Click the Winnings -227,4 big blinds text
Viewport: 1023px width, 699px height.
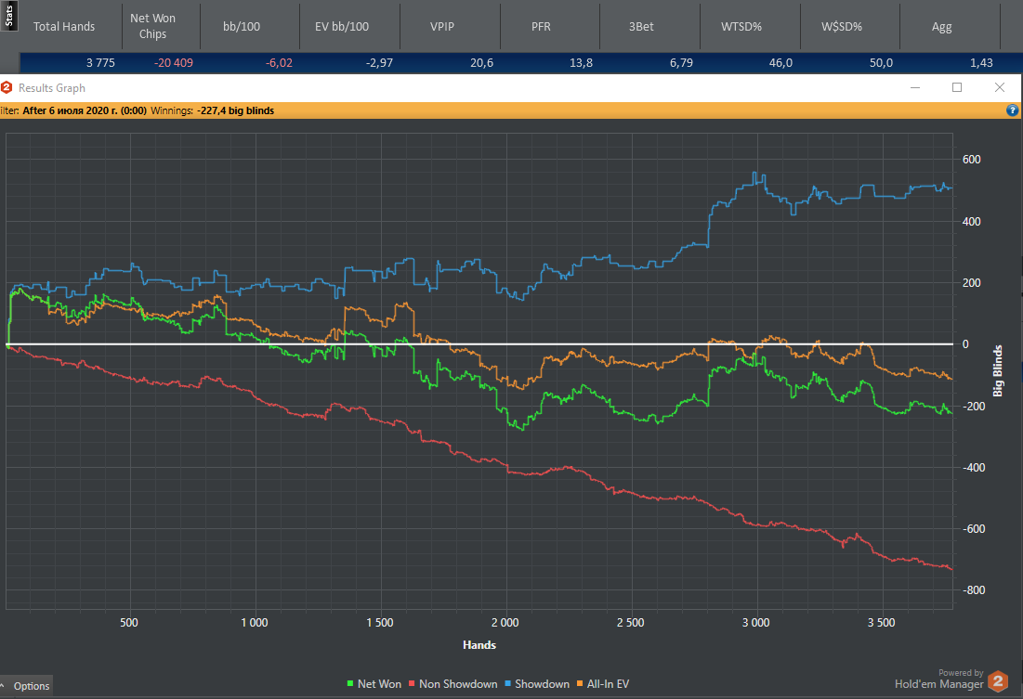click(212, 110)
